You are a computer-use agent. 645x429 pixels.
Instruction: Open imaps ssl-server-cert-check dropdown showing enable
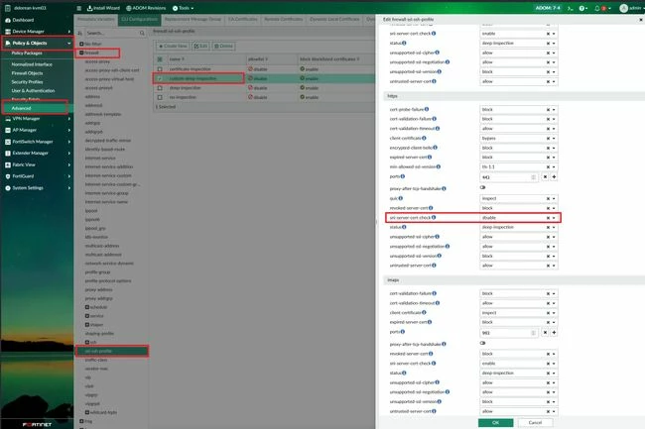coord(519,364)
